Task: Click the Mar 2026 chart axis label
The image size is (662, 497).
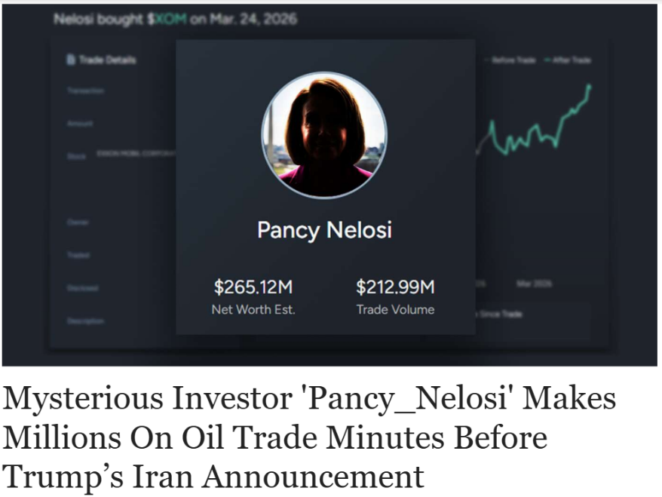Action: pyautogui.click(x=534, y=284)
